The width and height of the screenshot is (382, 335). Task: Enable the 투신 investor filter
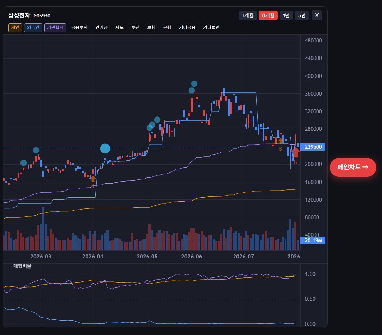point(135,28)
